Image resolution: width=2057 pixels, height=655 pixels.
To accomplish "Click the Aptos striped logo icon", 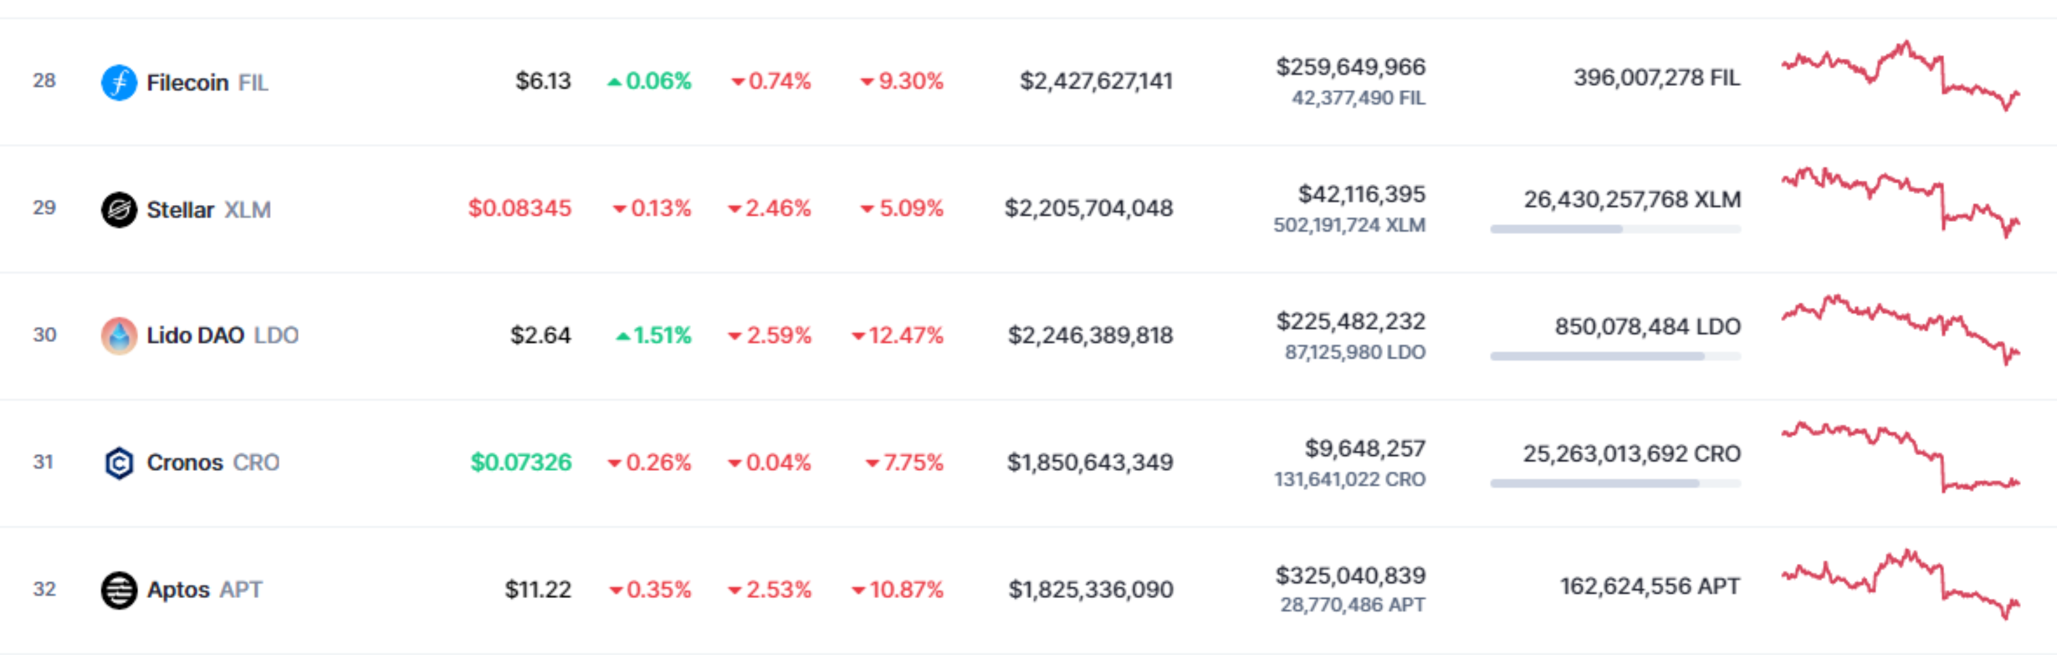I will point(119,589).
